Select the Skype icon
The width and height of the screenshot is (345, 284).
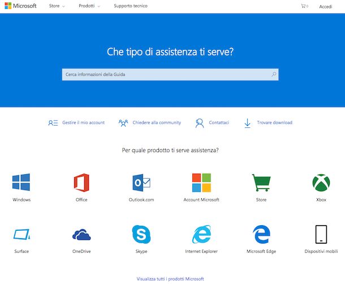pyautogui.click(x=141, y=234)
